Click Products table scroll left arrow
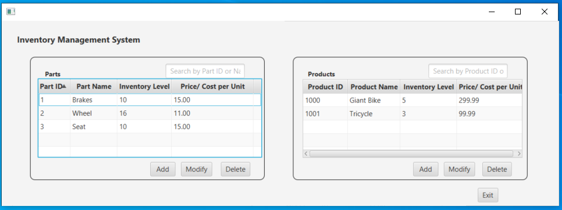Screen dimensions: 562x210 [306, 153]
